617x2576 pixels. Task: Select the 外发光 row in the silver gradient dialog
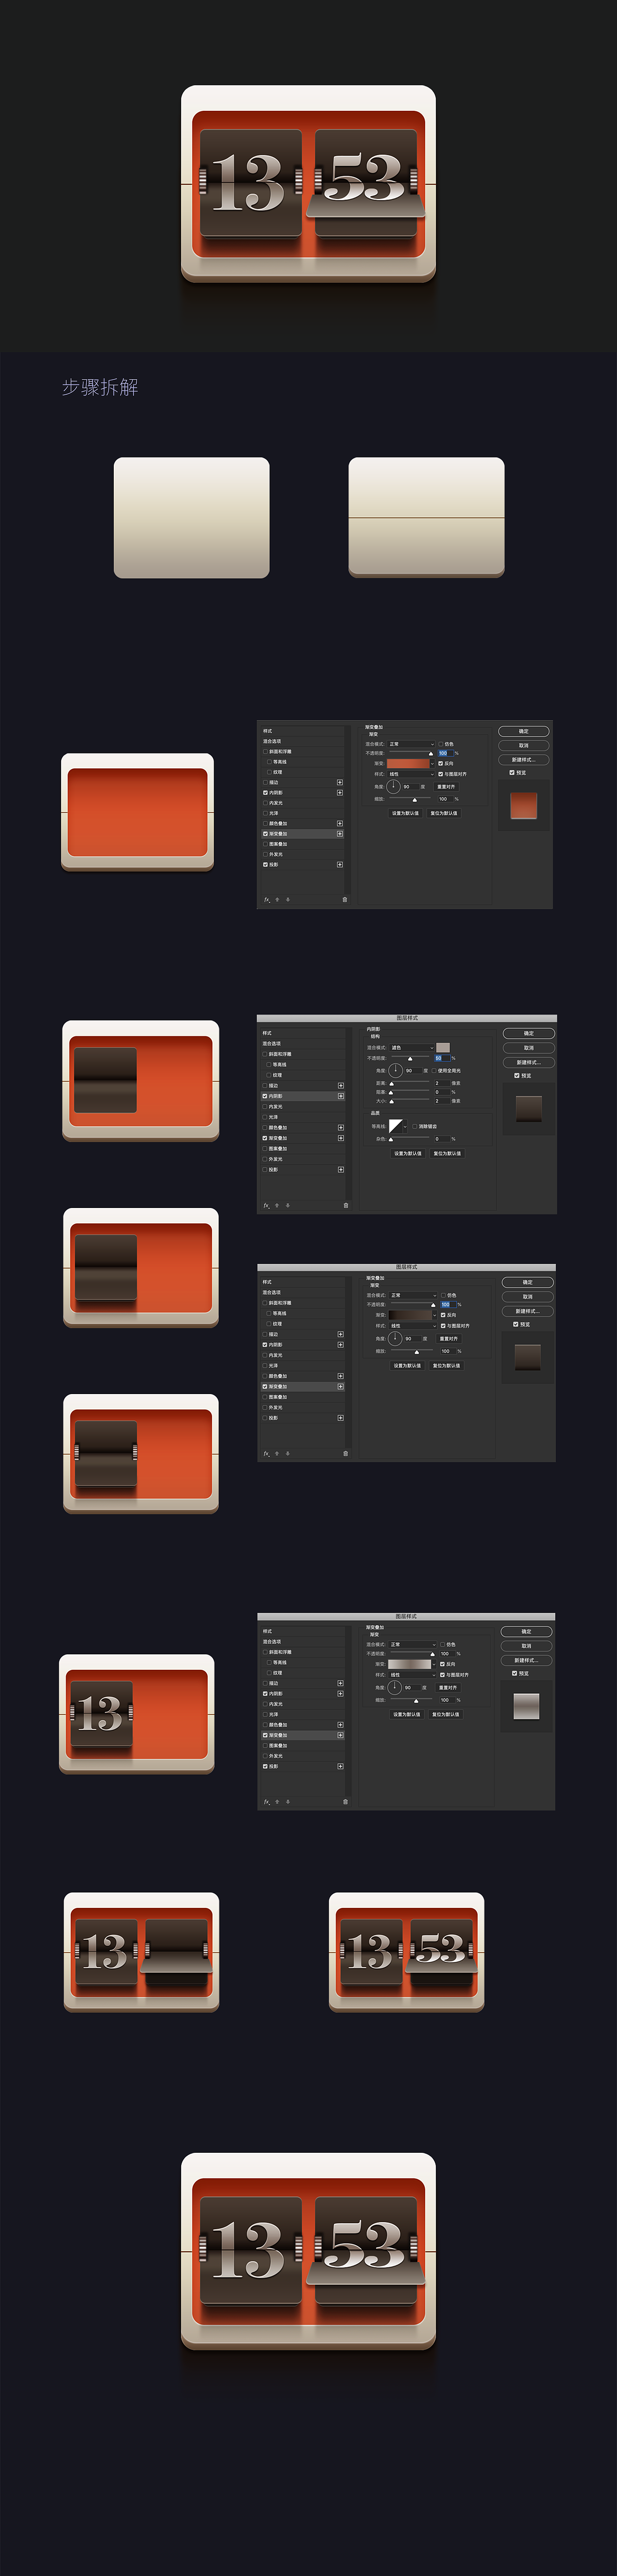[302, 1755]
